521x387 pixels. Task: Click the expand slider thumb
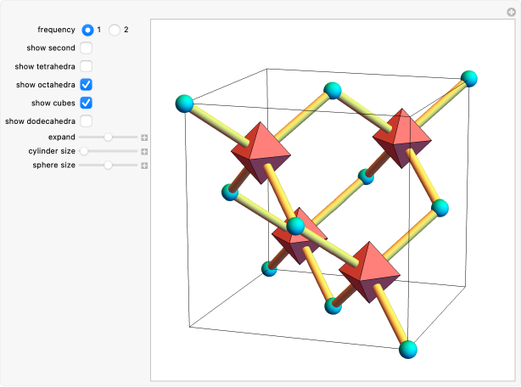(108, 137)
